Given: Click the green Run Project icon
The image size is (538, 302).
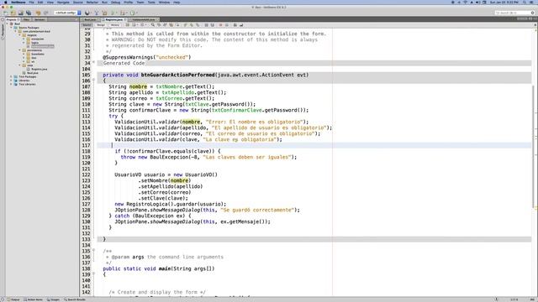Looking at the screenshot, I should tap(113, 13).
